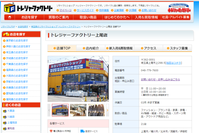Open 入荷&買取情報 in the main navigation
The image size is (199, 133).
coord(146,17)
